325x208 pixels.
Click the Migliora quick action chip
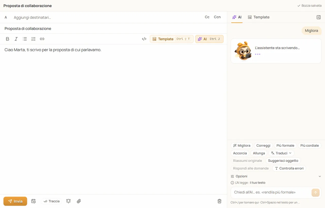pyautogui.click(x=242, y=145)
